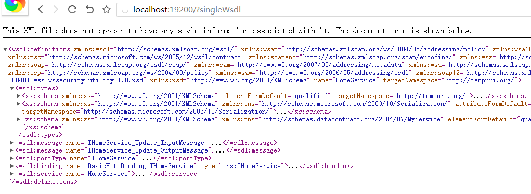Viewport: 531px width, 194px height.
Task: Expand the wsdl:service HomeService node
Action: 12,174
